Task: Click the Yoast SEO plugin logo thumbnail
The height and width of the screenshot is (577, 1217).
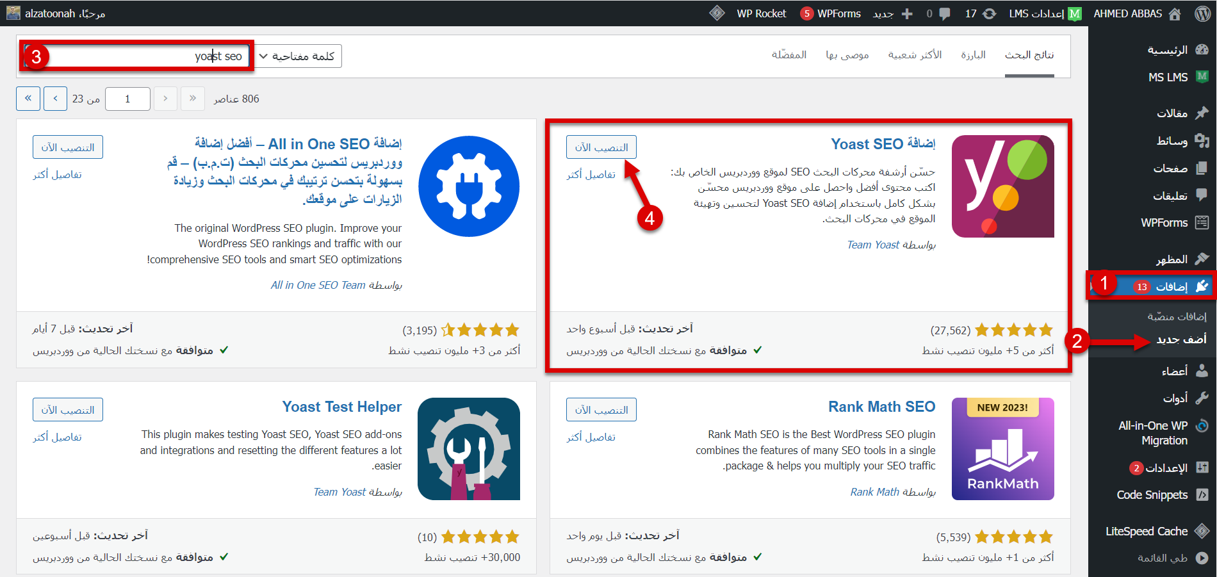Action: click(1002, 186)
